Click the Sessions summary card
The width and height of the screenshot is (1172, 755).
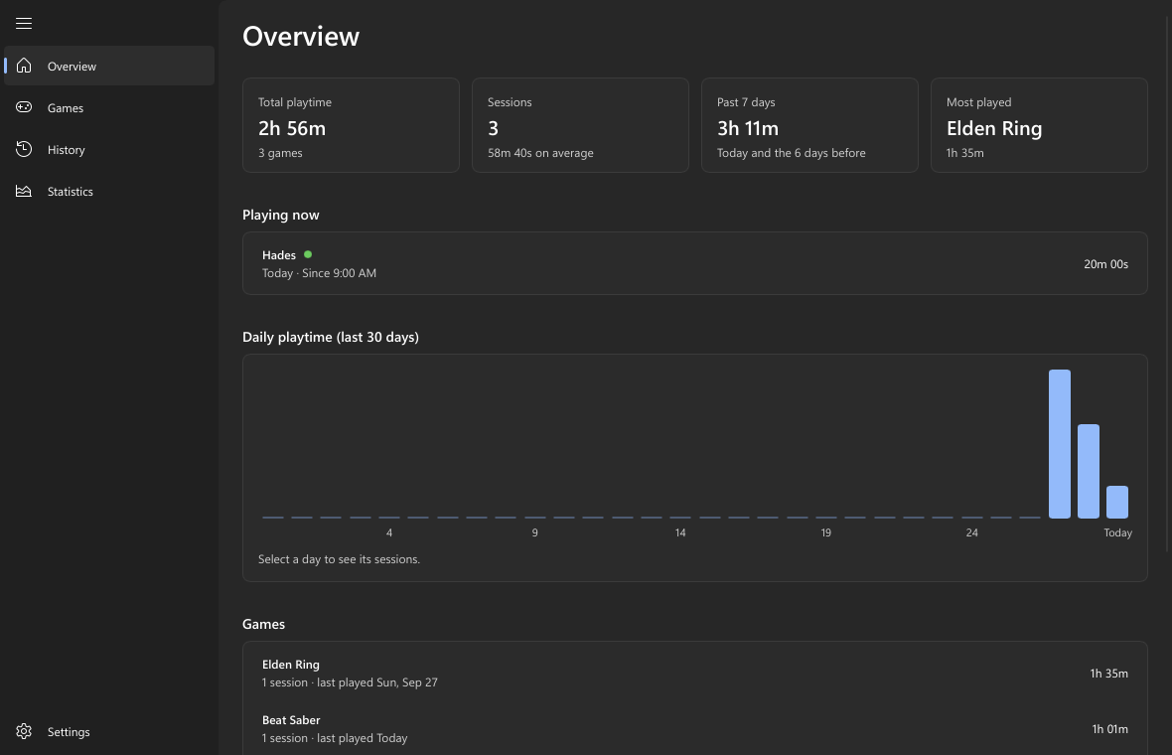tap(580, 125)
